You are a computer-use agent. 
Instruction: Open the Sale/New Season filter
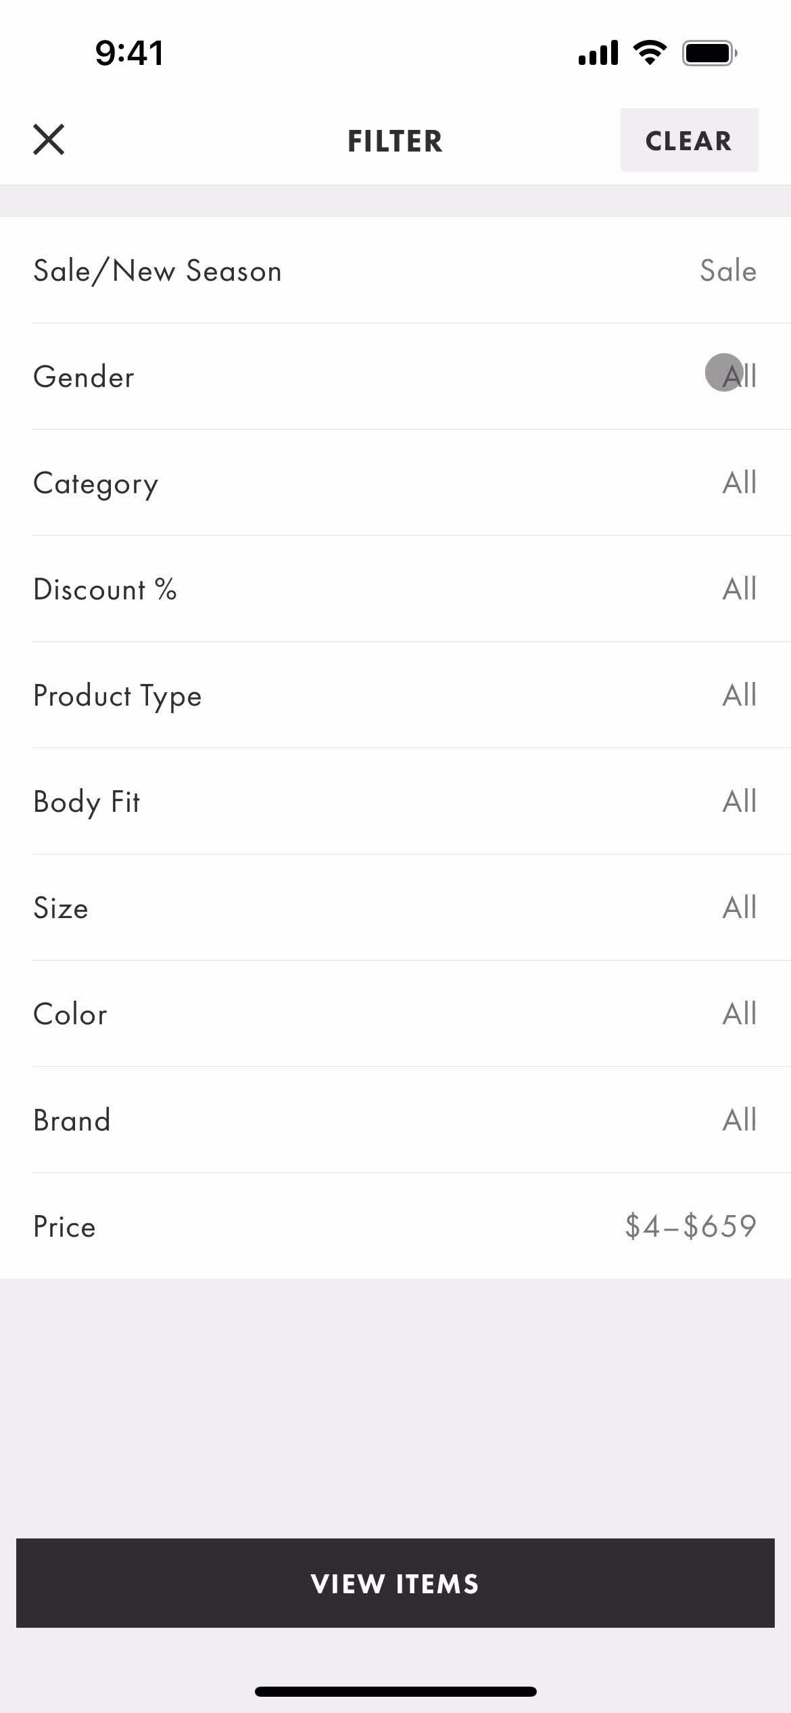[x=395, y=271]
